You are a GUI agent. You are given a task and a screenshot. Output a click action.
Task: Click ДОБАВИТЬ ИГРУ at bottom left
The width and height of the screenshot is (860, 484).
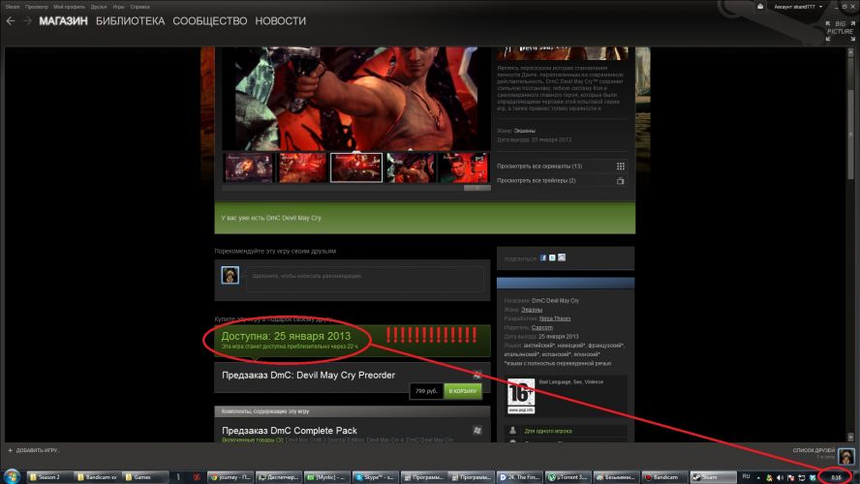33,450
